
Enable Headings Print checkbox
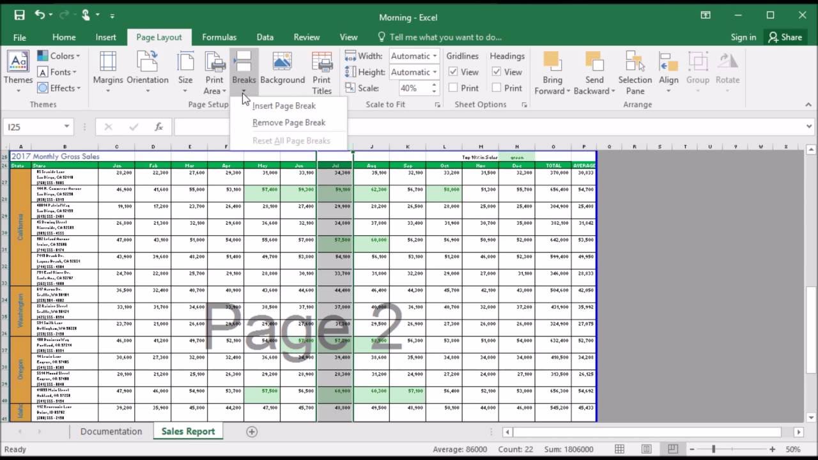[x=497, y=88]
